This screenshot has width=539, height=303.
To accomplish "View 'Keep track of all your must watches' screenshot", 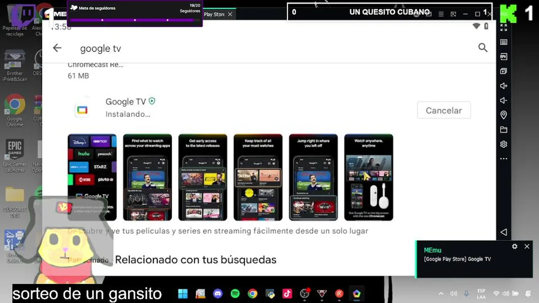I will [258, 177].
